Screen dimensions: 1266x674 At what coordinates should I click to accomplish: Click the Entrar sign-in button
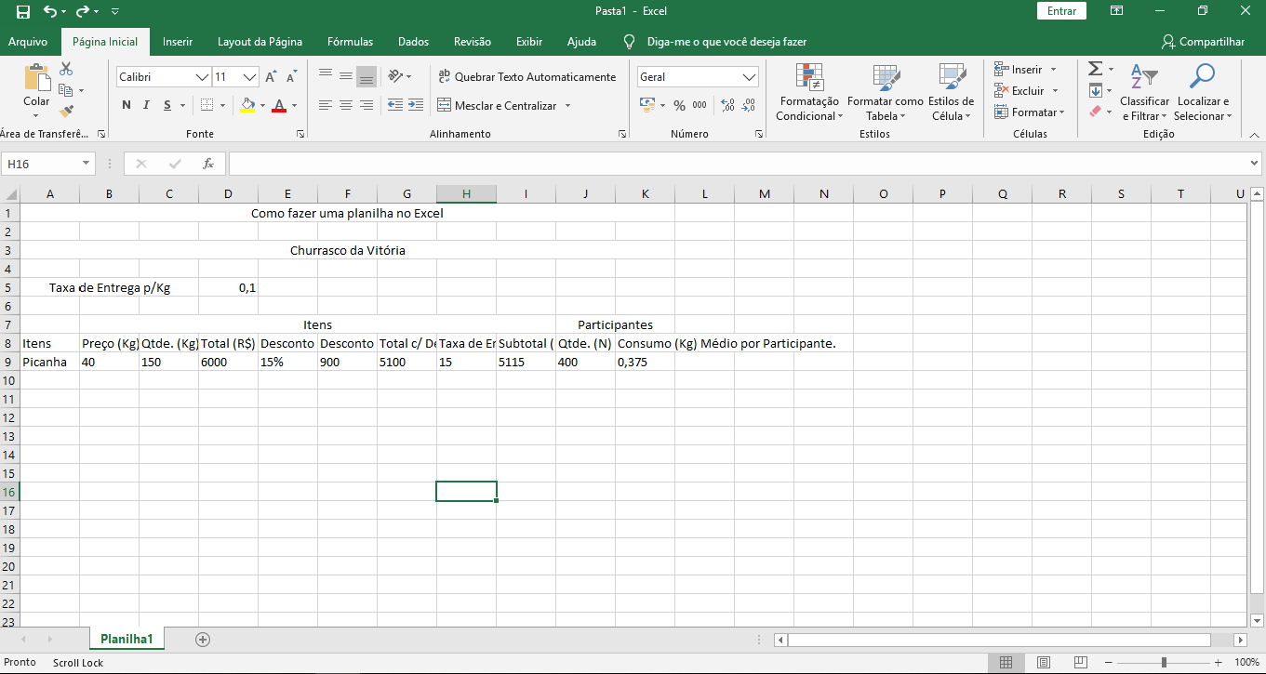pyautogui.click(x=1061, y=11)
